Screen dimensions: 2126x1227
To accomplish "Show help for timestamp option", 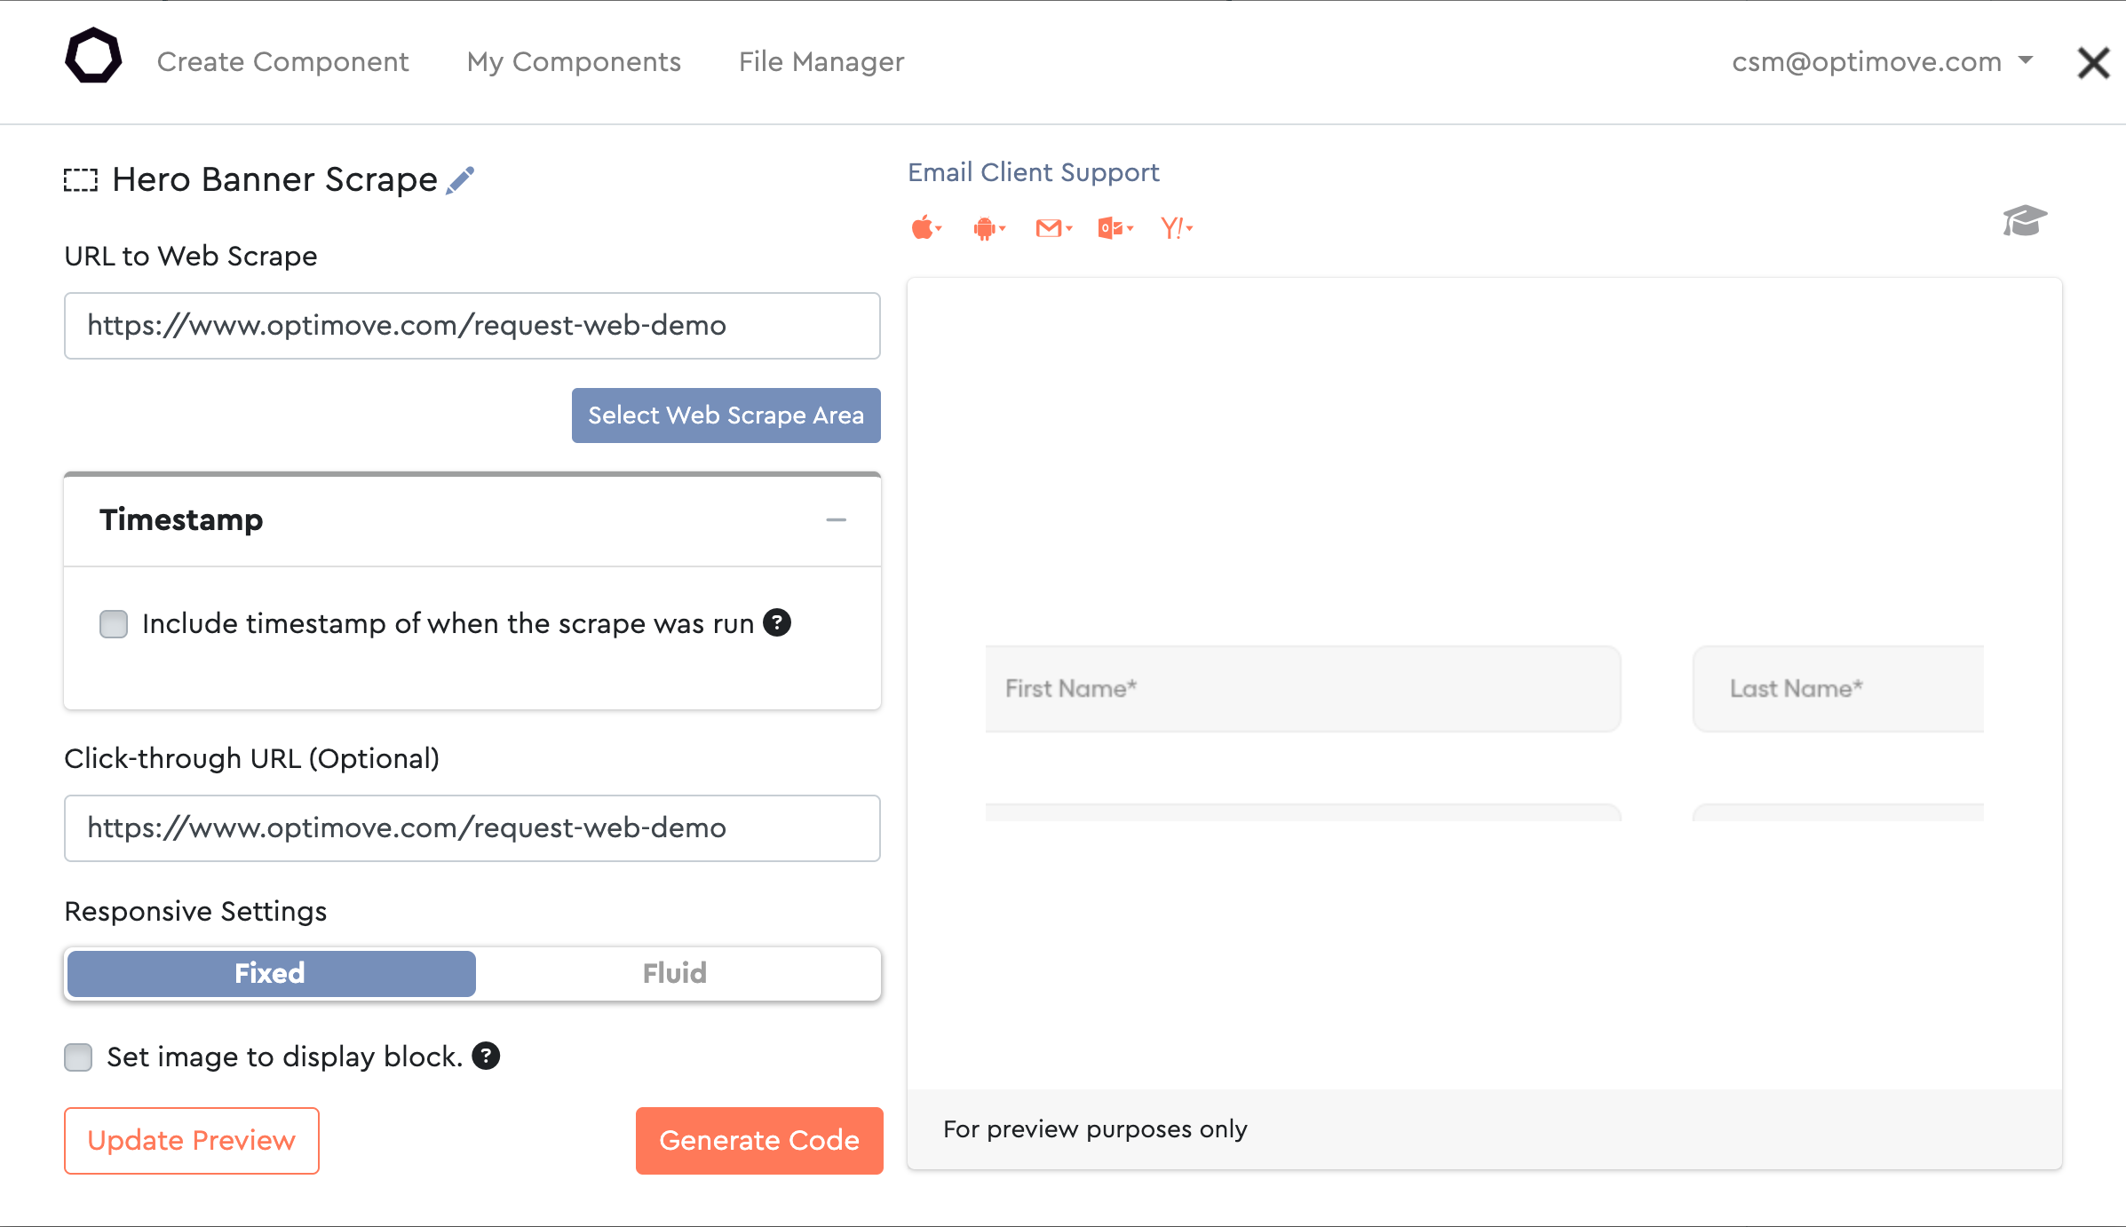I will (777, 622).
